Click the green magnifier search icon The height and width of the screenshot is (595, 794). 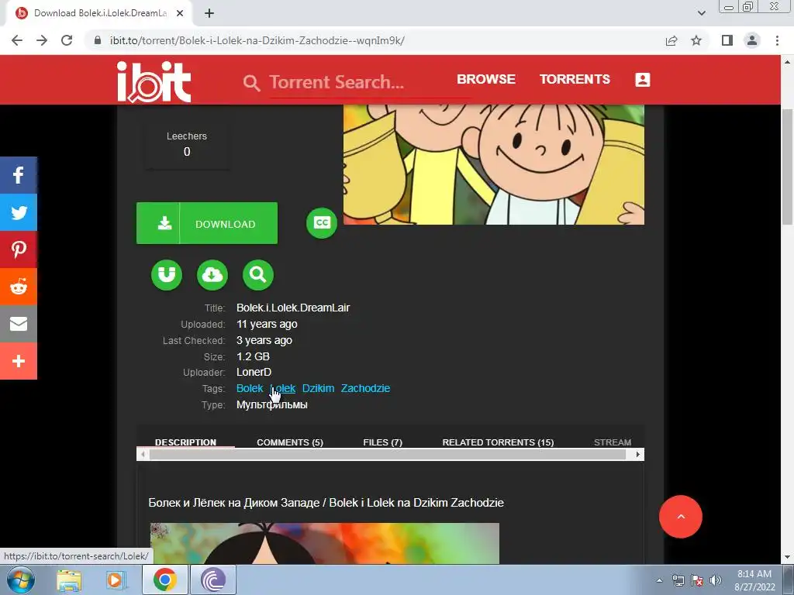click(258, 275)
